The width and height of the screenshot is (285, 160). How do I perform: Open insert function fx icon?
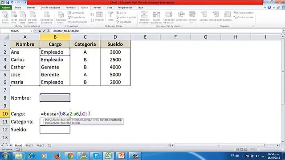(49, 31)
